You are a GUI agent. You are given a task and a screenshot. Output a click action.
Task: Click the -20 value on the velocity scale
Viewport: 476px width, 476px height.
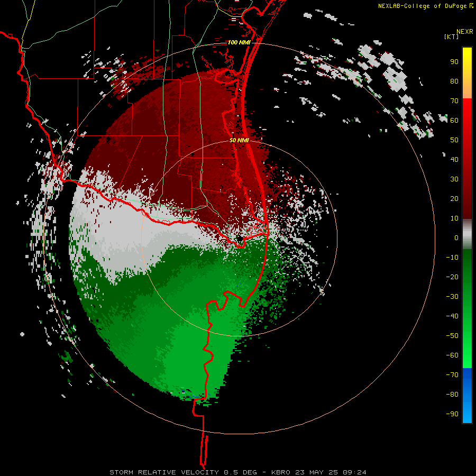click(x=452, y=277)
